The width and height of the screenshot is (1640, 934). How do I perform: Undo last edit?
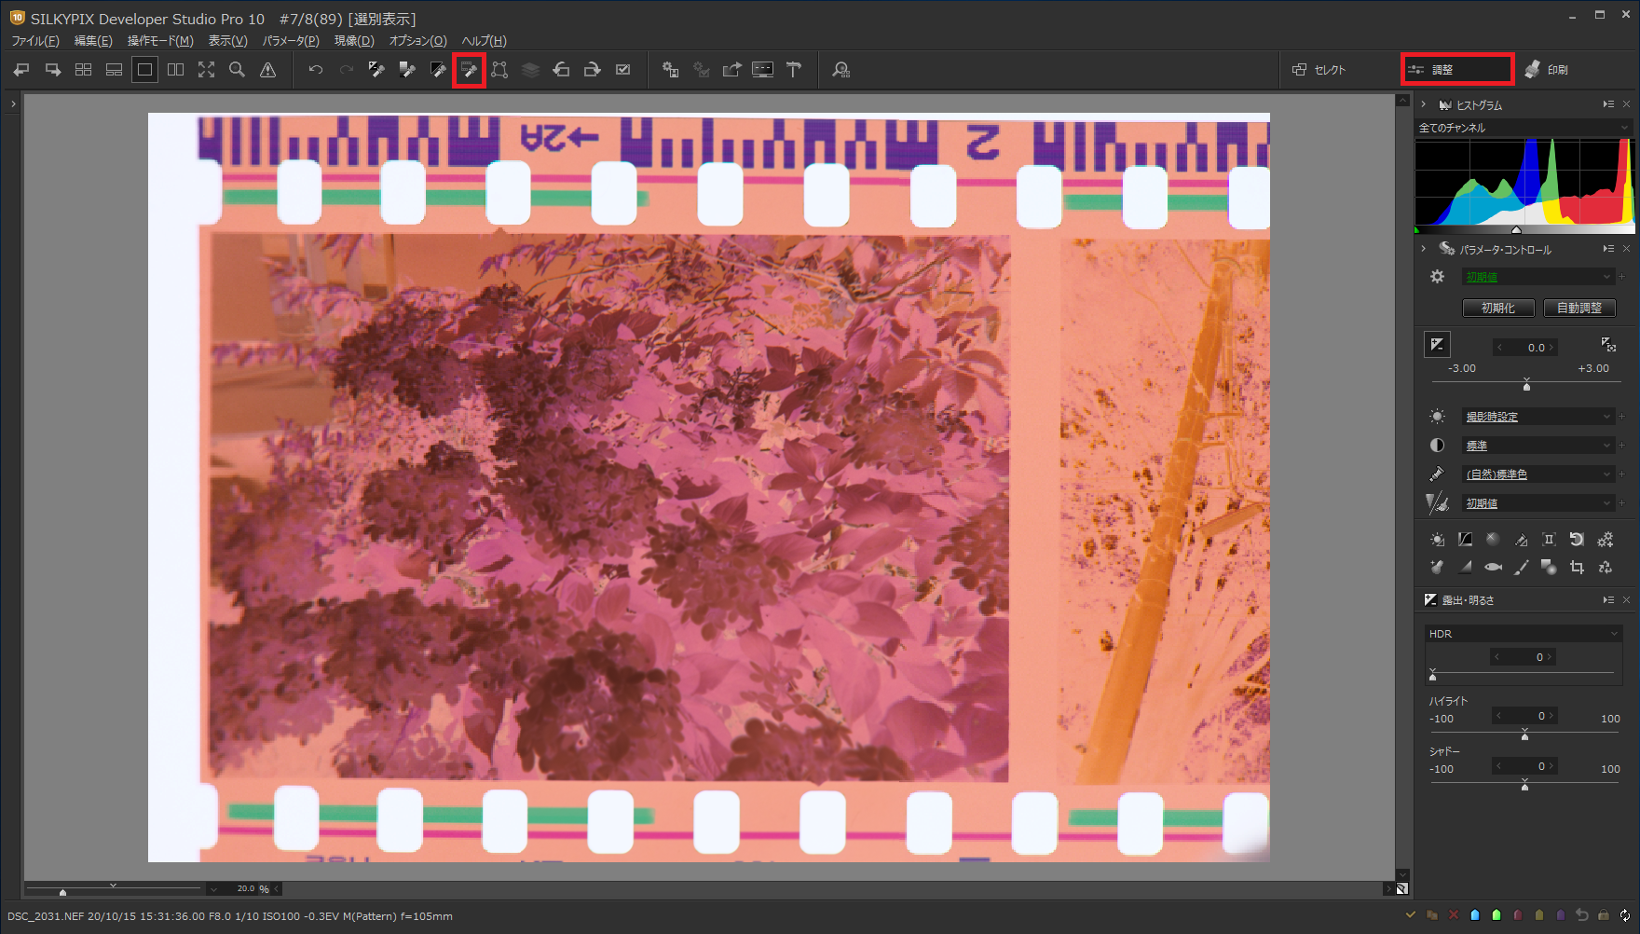coord(316,70)
